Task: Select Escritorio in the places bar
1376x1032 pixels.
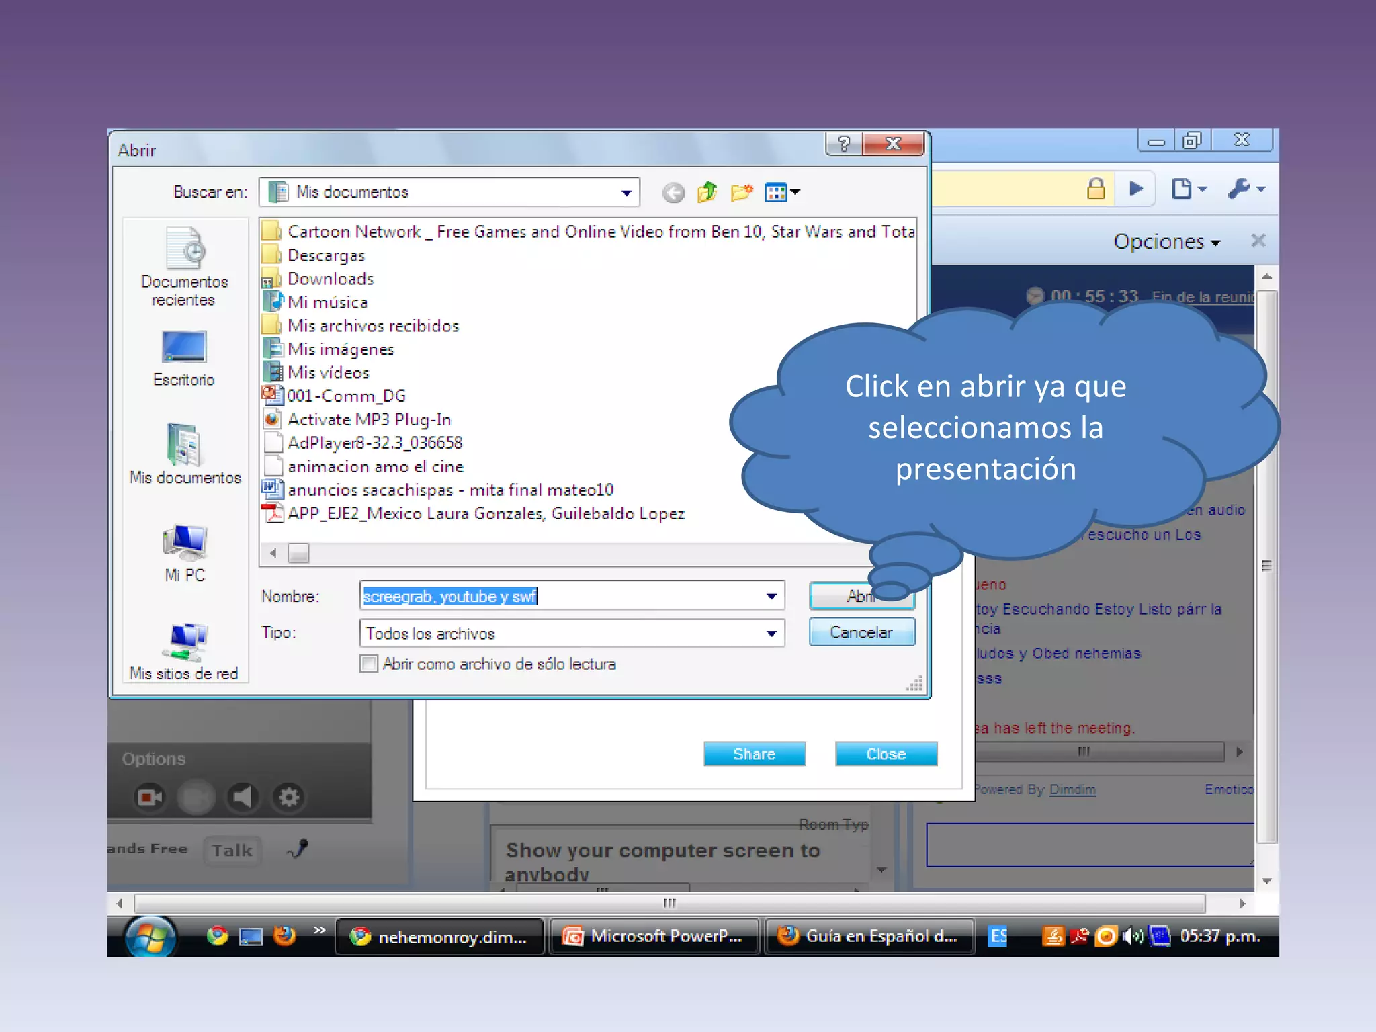Action: pyautogui.click(x=184, y=359)
